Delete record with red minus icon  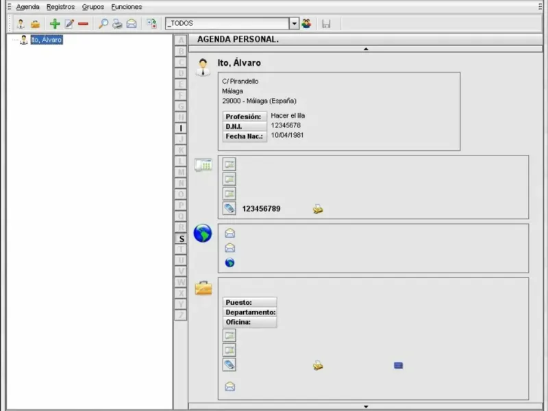click(x=83, y=24)
